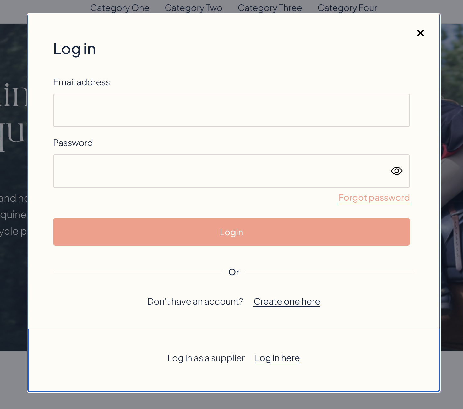Show password using the eye icon
The height and width of the screenshot is (409, 463).
point(396,171)
